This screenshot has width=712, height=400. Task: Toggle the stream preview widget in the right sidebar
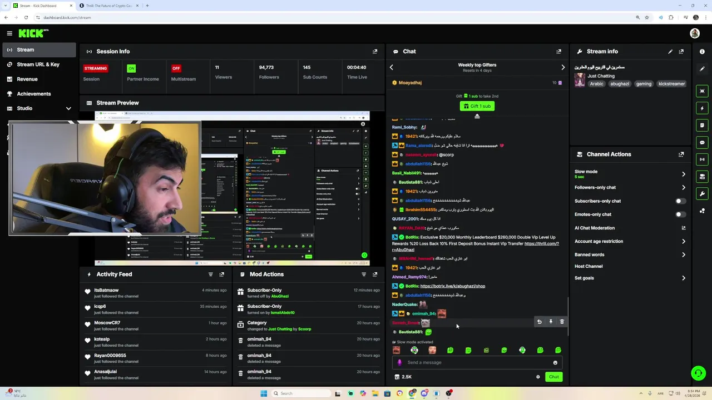click(702, 91)
